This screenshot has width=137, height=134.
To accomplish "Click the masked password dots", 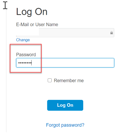I will [x=25, y=63].
